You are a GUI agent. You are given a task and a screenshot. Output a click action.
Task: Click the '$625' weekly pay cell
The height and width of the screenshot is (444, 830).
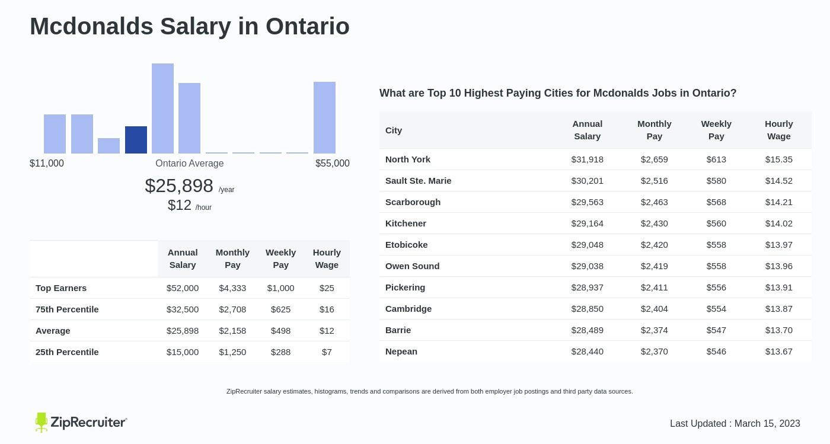click(x=280, y=309)
